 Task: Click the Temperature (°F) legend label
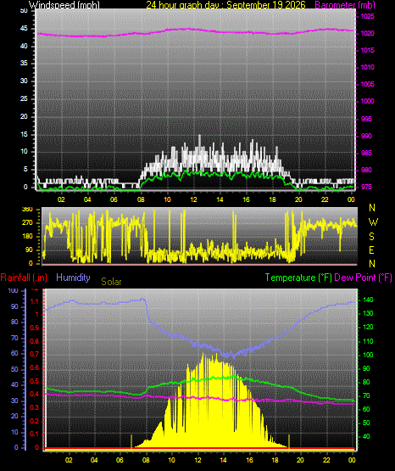298,278
